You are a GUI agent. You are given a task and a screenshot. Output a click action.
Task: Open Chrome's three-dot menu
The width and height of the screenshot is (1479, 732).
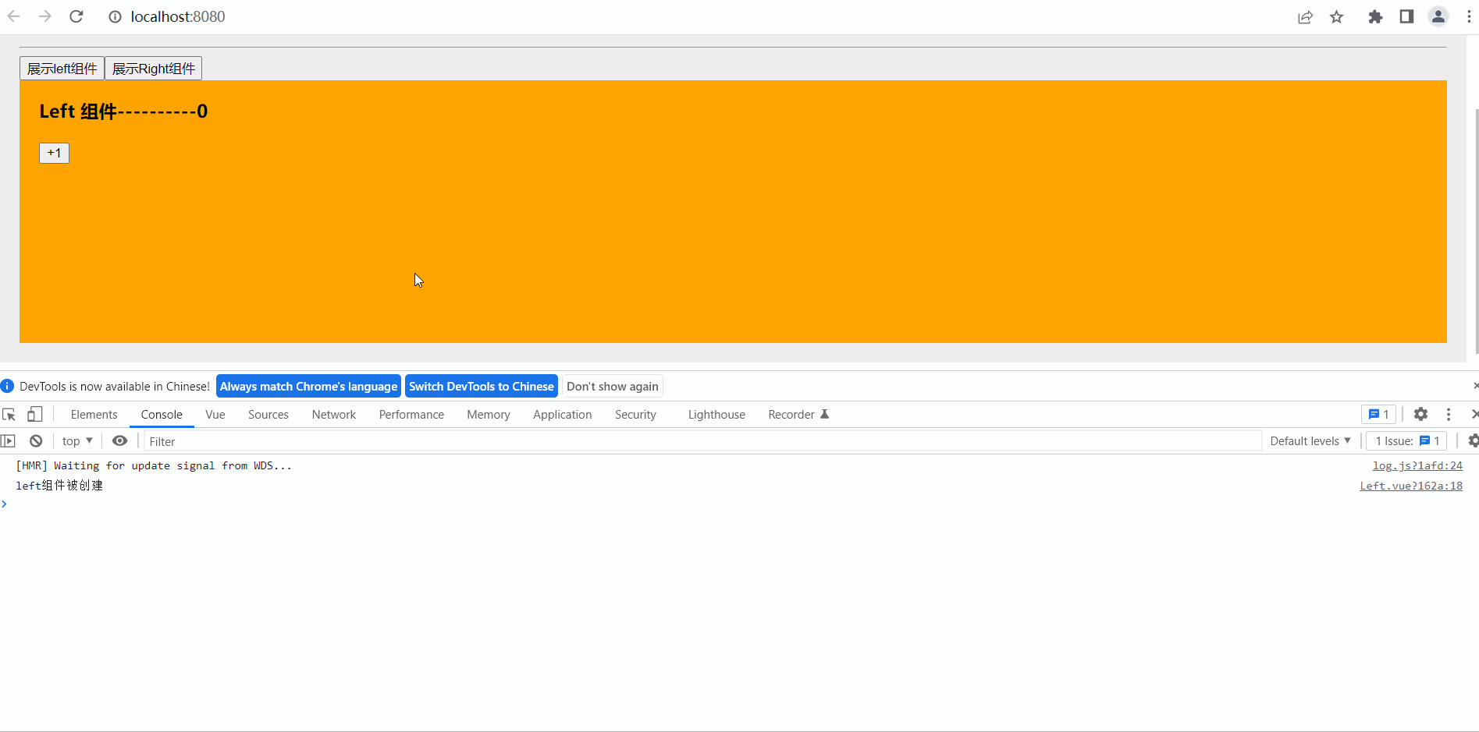pyautogui.click(x=1469, y=17)
